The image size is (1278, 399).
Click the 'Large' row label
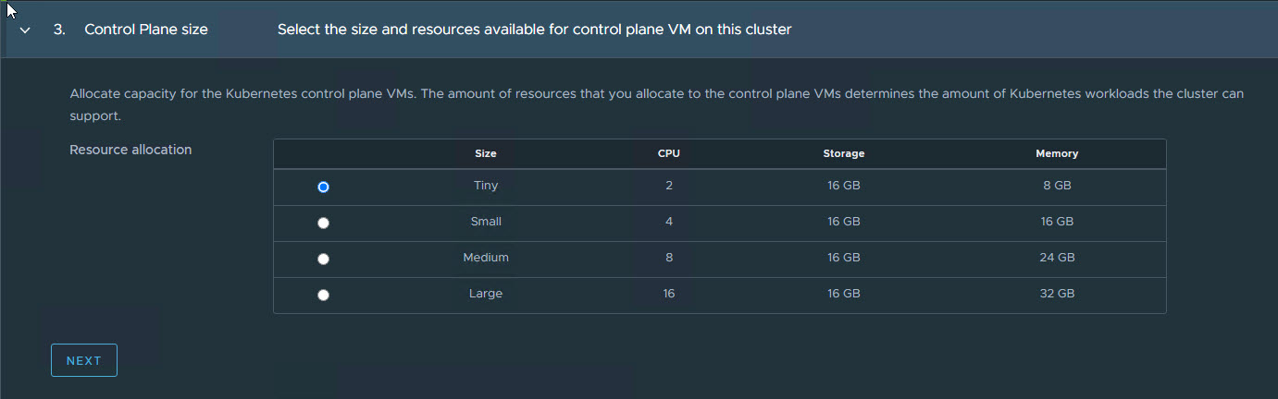point(486,294)
